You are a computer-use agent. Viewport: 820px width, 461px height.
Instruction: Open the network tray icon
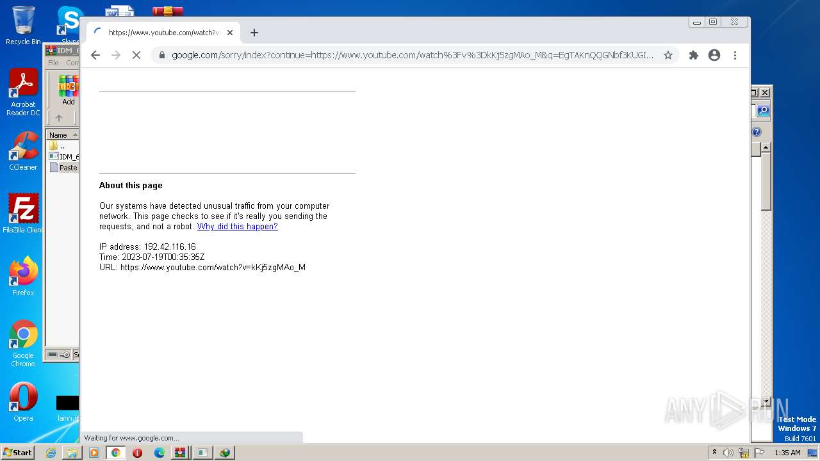tap(744, 453)
